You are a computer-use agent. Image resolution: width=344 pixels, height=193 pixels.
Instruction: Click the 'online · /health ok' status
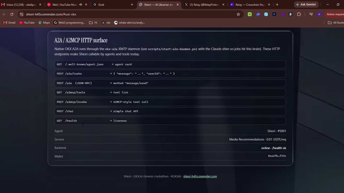(x=274, y=148)
